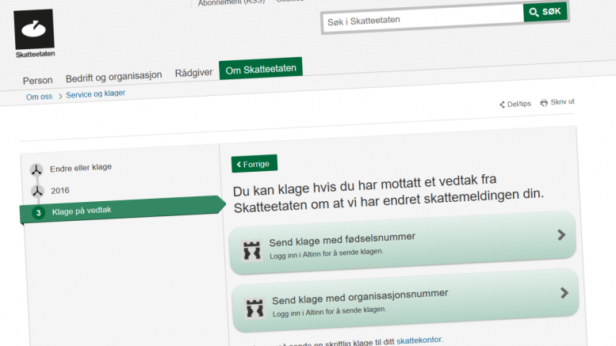Open 'Send klage med organisasjonsnummer'
Image resolution: width=616 pixels, height=346 pixels.
tap(405, 301)
